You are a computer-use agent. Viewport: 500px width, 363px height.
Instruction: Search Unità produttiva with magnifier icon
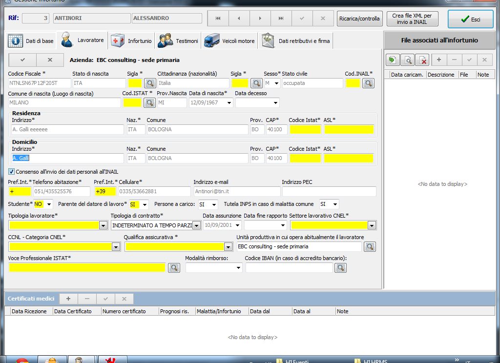pos(370,246)
